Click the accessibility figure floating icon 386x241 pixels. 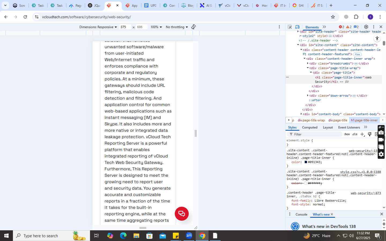(377, 38)
